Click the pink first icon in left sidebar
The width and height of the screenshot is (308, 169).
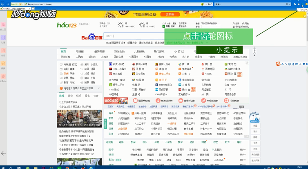click(x=3, y=25)
